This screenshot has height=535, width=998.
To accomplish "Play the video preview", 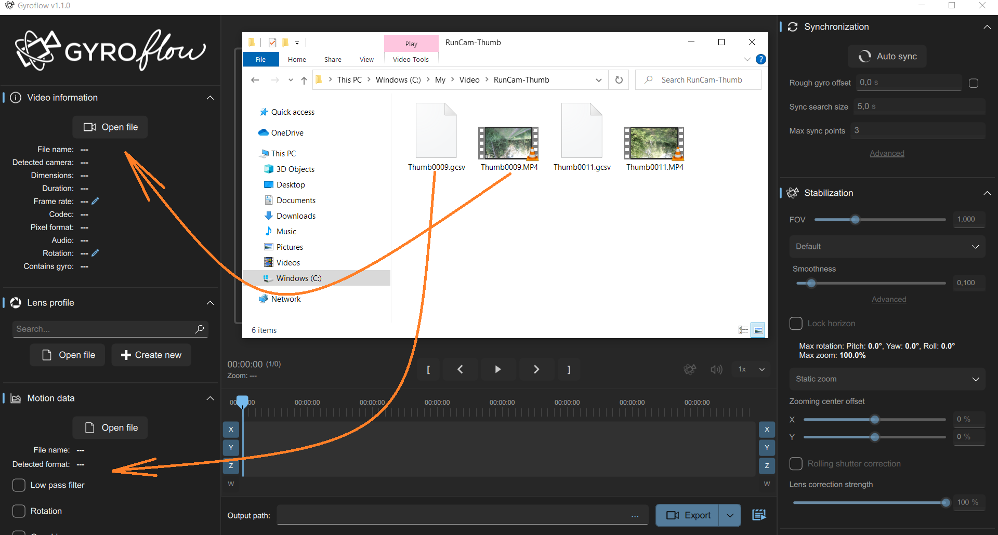I will pos(498,369).
